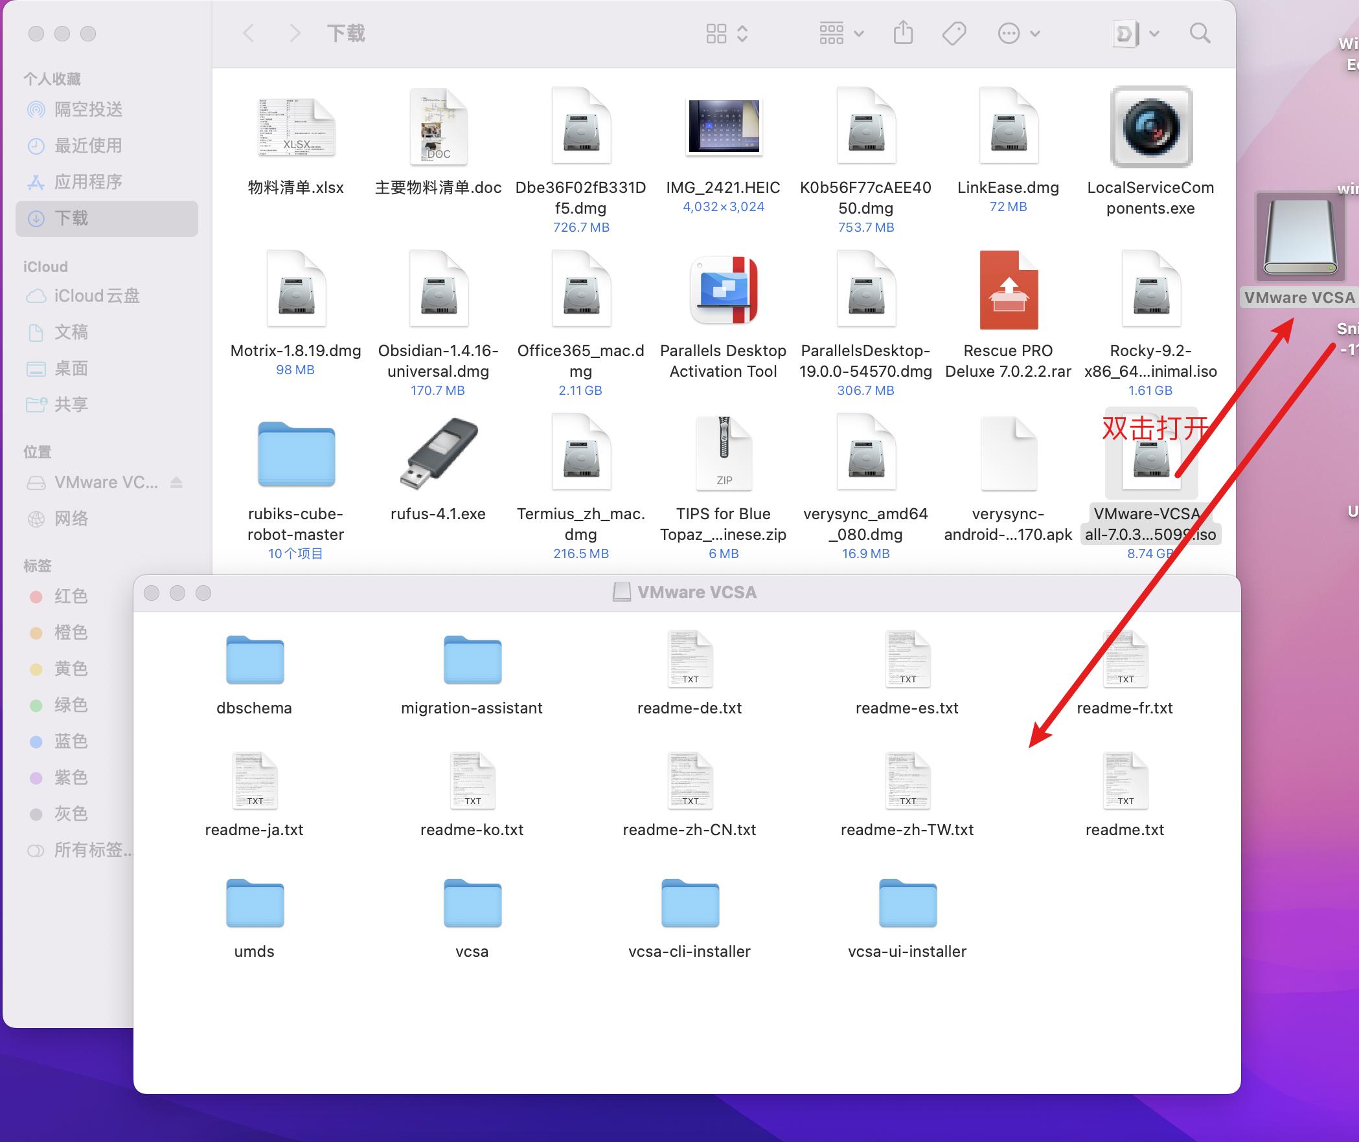Open vcsa folder
Image resolution: width=1359 pixels, height=1142 pixels.
tap(472, 903)
